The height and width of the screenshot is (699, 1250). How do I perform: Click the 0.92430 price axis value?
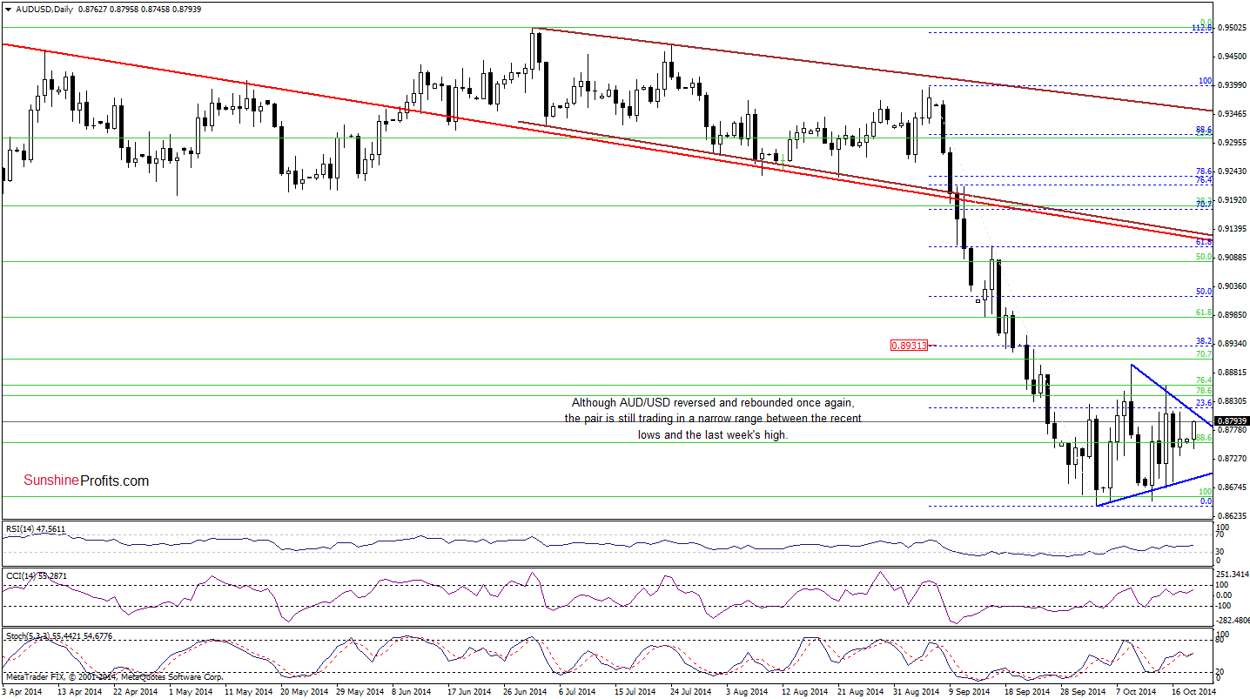(x=1230, y=171)
